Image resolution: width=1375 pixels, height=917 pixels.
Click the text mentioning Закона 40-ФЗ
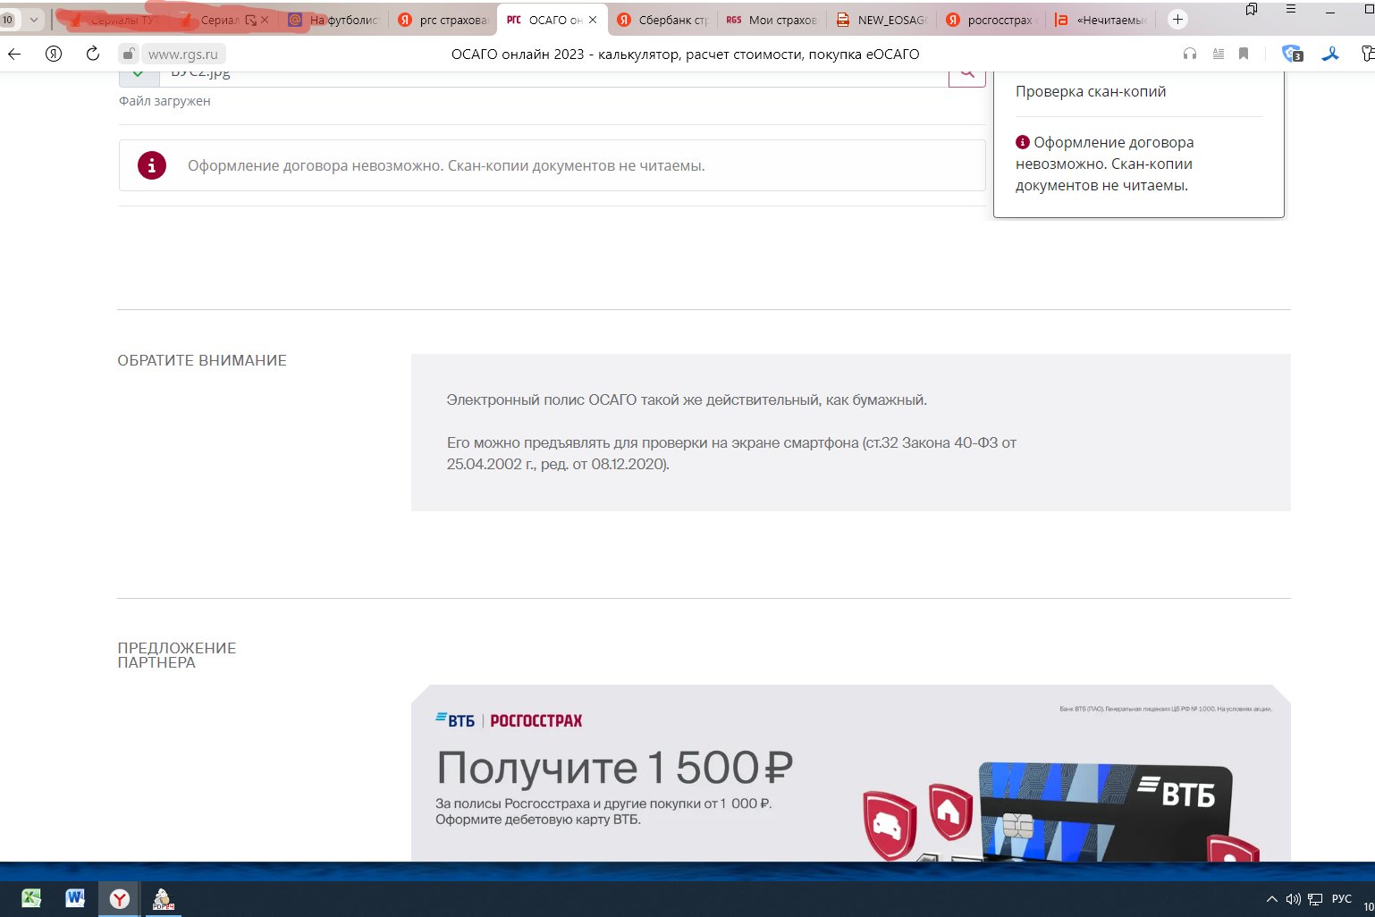[x=731, y=453]
